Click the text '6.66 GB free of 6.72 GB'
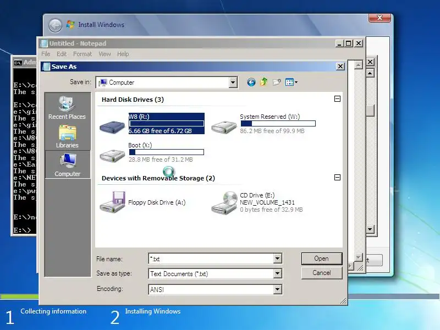Viewport: 440px width, 330px height. (x=160, y=131)
